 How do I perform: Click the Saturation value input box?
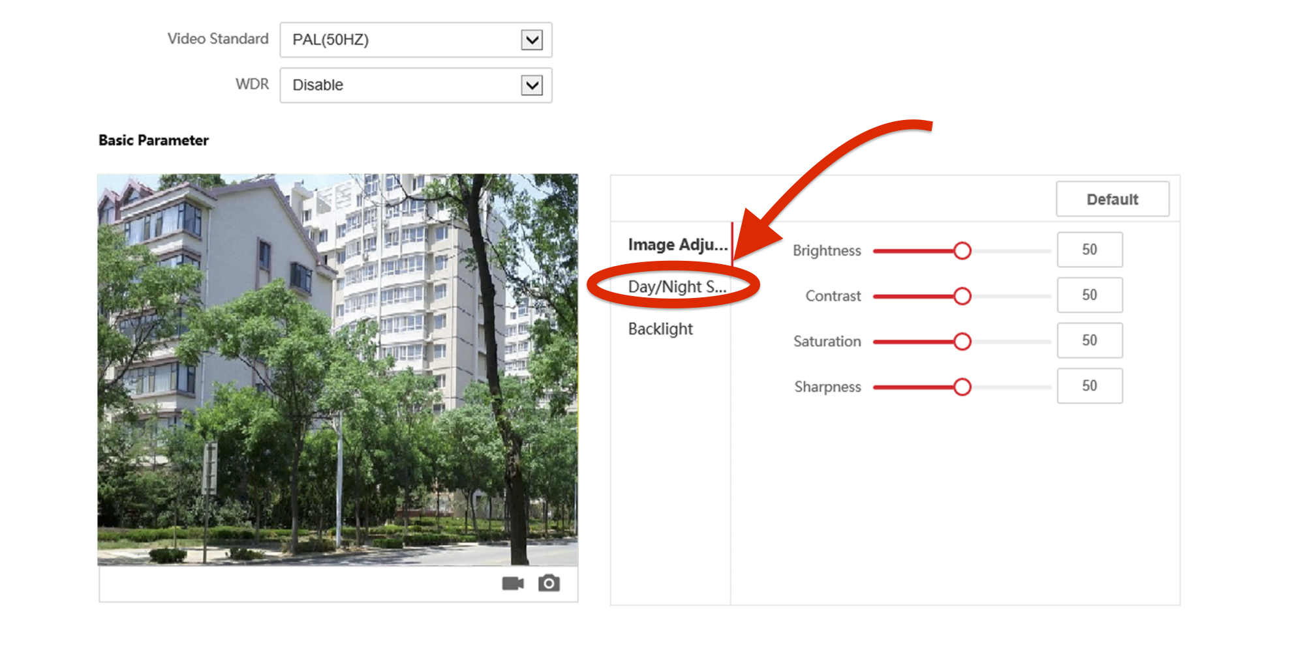tap(1089, 340)
